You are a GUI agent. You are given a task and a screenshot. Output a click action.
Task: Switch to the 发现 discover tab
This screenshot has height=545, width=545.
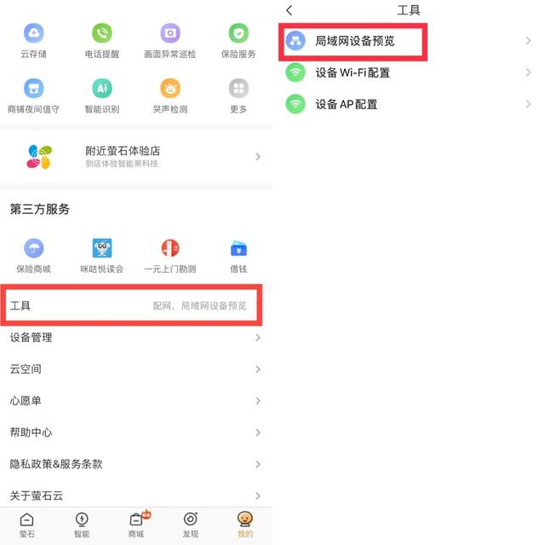[191, 525]
